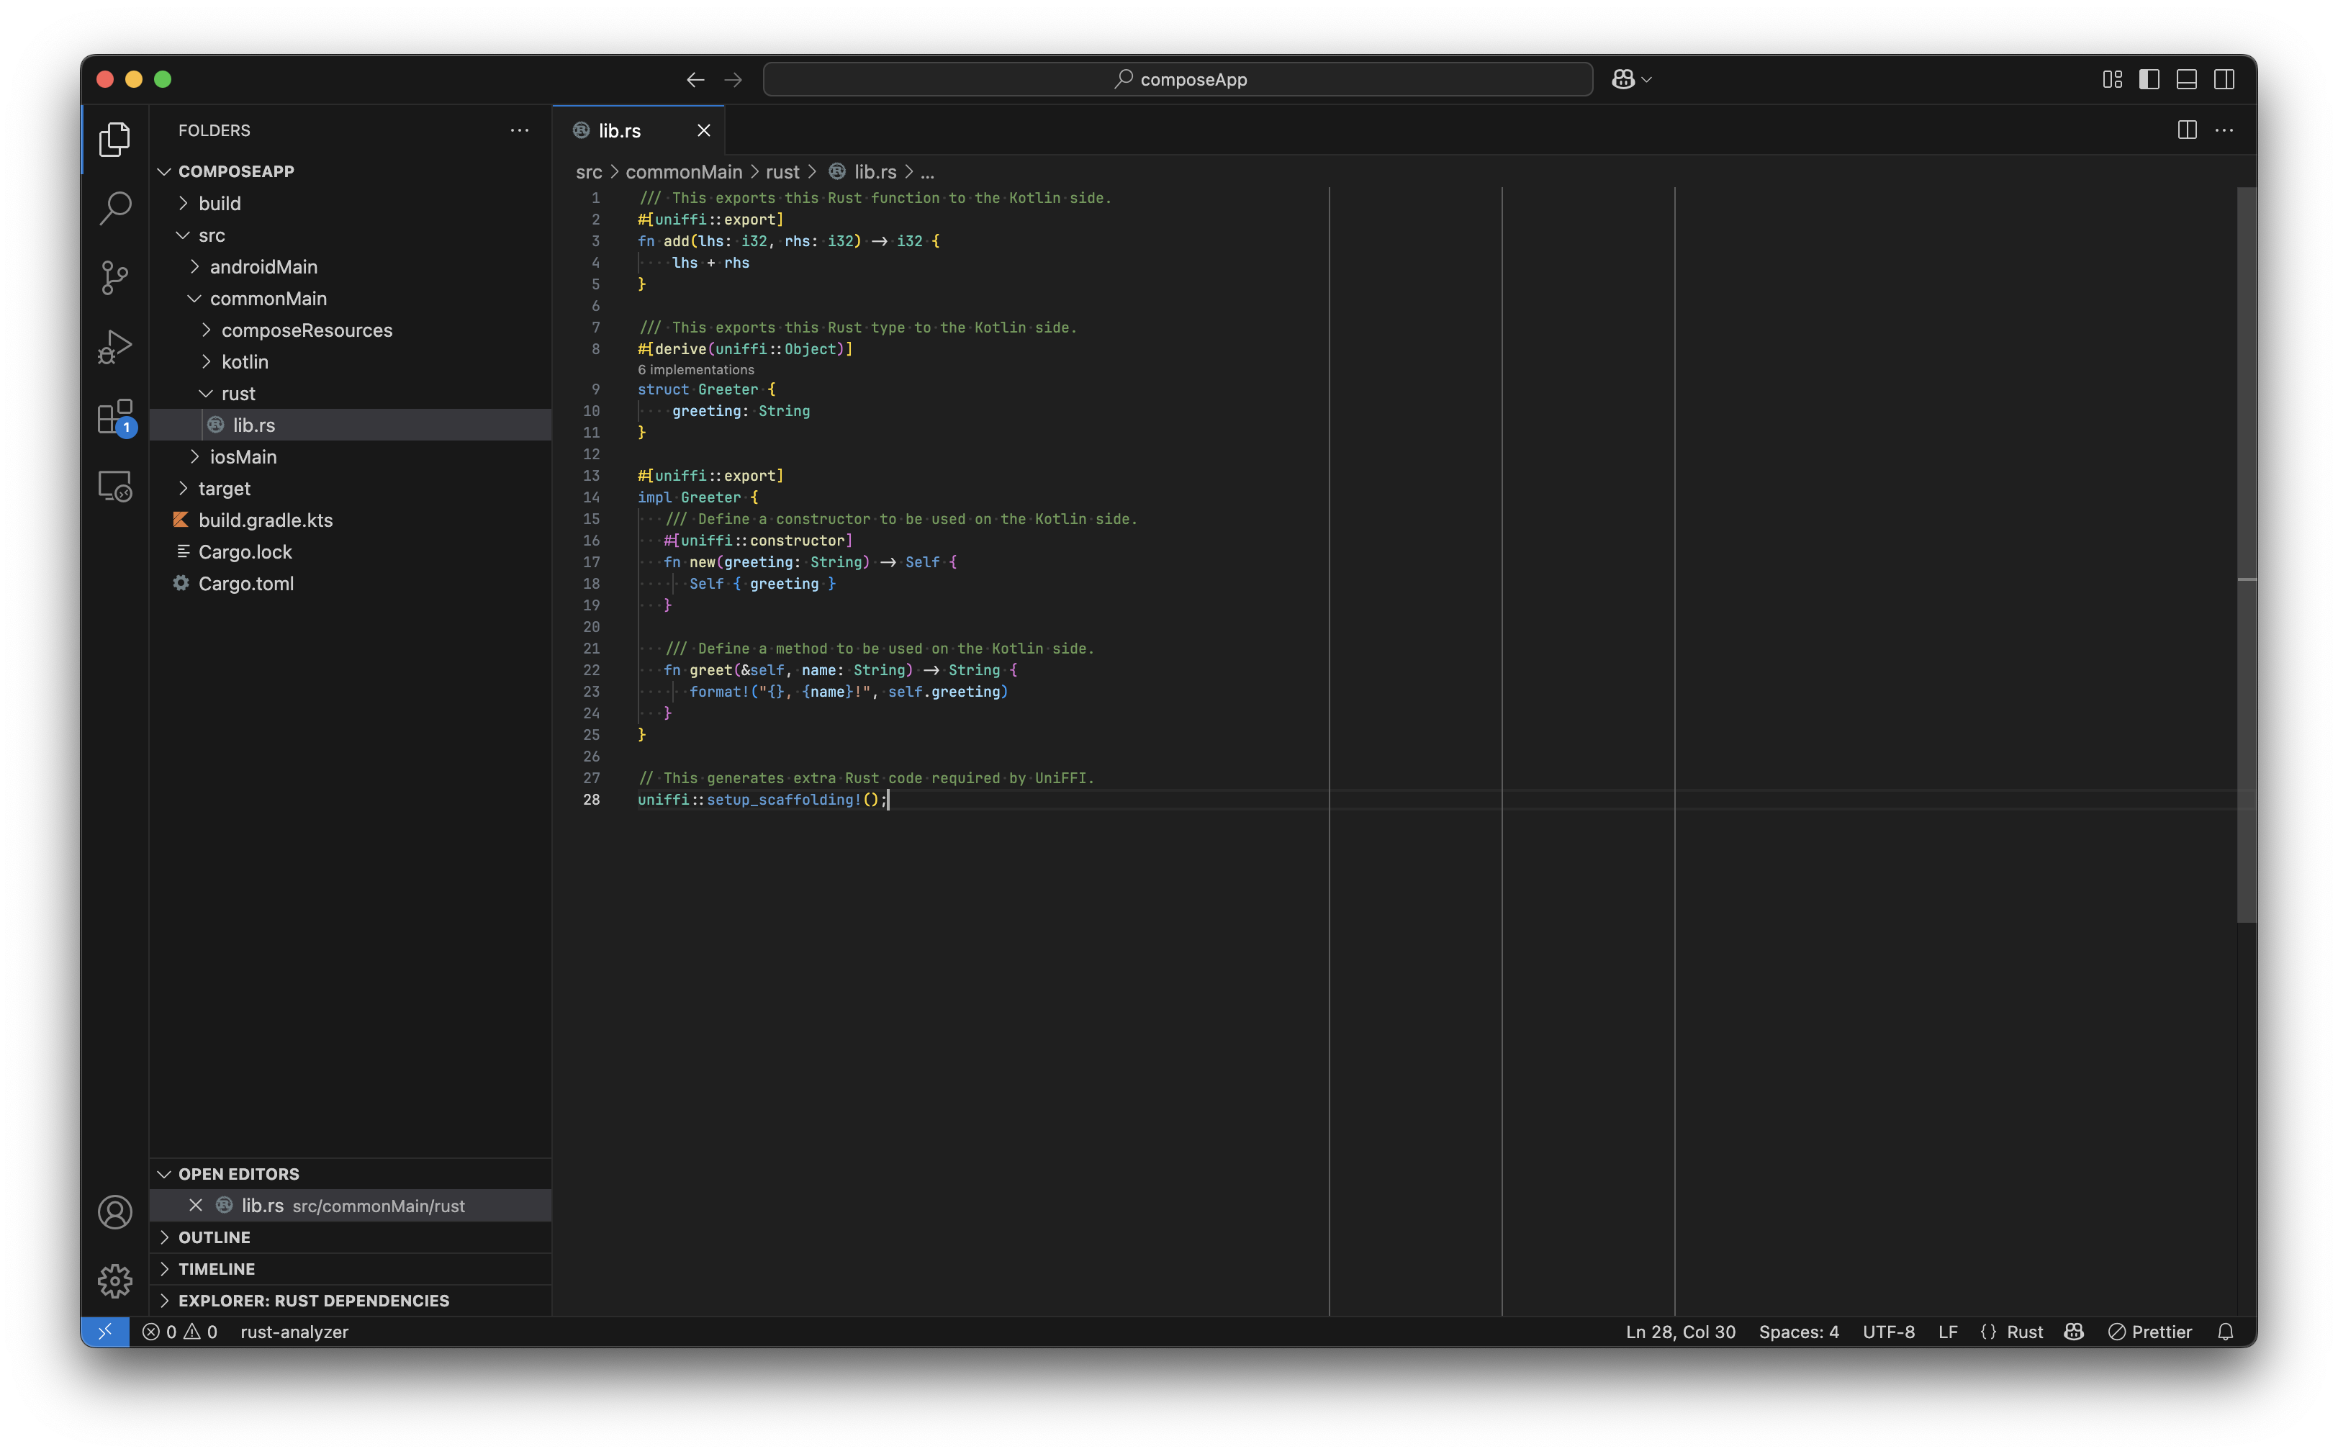2338x1454 pixels.
Task: Open the Source Control view
Action: [x=114, y=277]
